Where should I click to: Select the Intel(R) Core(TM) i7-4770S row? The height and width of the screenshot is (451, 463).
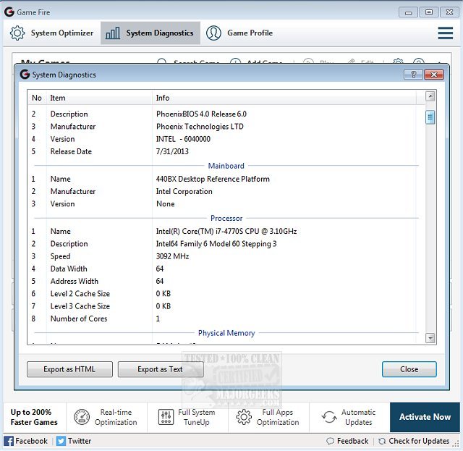(226, 231)
